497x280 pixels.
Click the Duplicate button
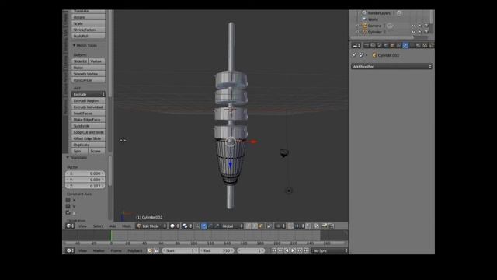coord(88,145)
